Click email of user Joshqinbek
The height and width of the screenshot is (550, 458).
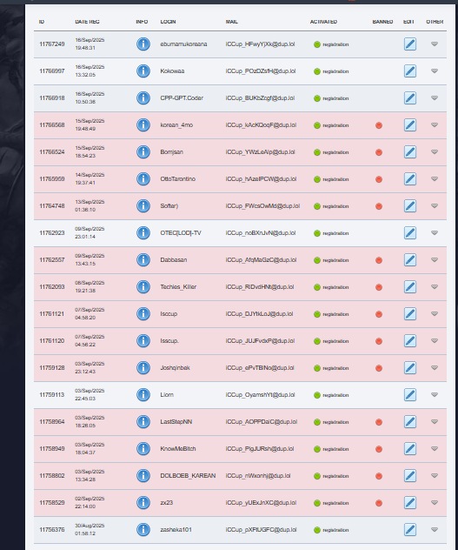click(x=260, y=368)
